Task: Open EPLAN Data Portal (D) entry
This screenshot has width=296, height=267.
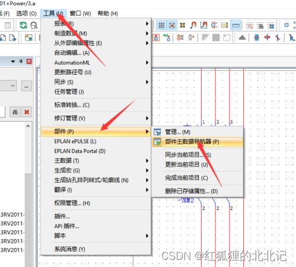Action: [x=96, y=151]
